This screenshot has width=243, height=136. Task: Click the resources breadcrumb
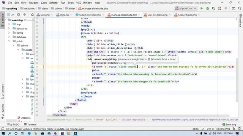click(x=28, y=8)
